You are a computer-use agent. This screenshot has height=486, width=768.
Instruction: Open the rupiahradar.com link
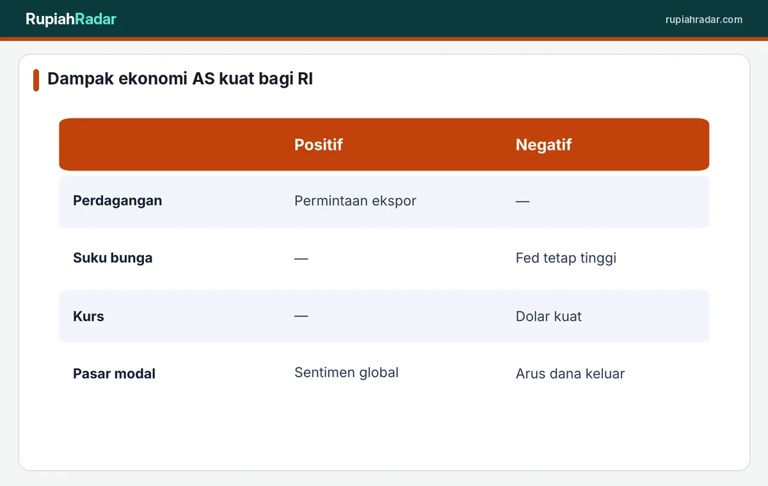(704, 20)
